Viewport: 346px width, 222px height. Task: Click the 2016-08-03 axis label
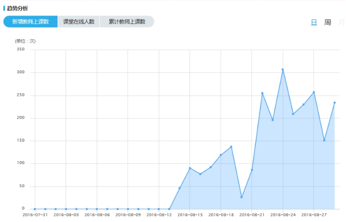[66, 215]
